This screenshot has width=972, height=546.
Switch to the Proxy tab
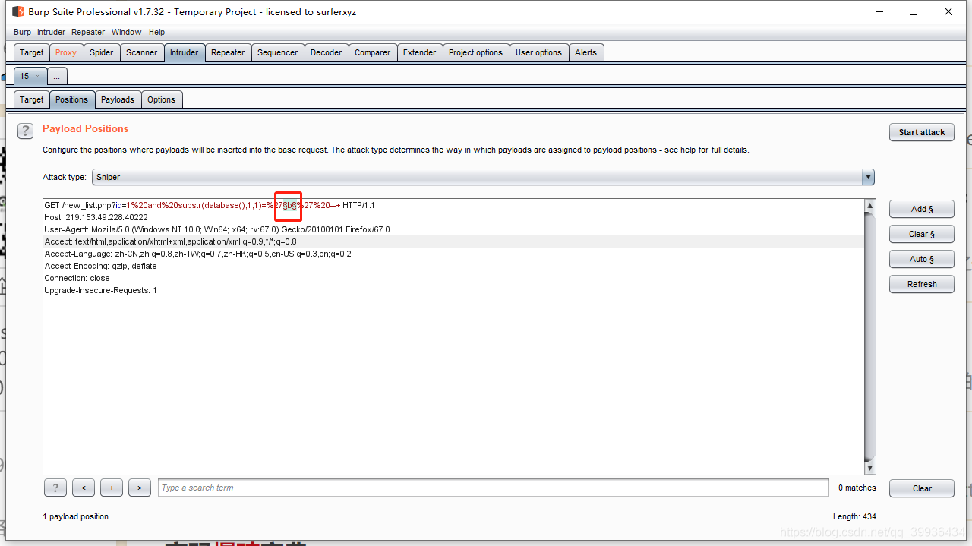[x=66, y=52]
